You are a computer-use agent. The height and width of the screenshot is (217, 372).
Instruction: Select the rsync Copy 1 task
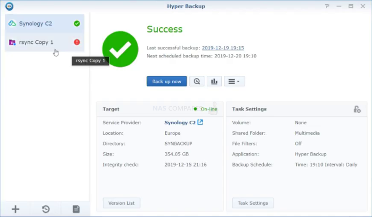45,42
